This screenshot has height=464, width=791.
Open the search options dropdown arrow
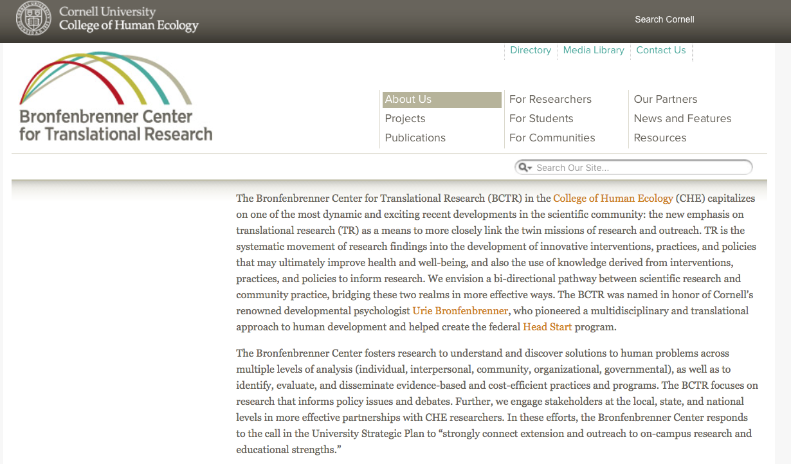click(x=529, y=168)
